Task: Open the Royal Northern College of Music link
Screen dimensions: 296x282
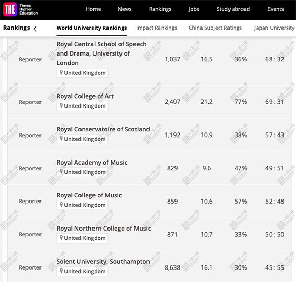Action: coord(104,229)
